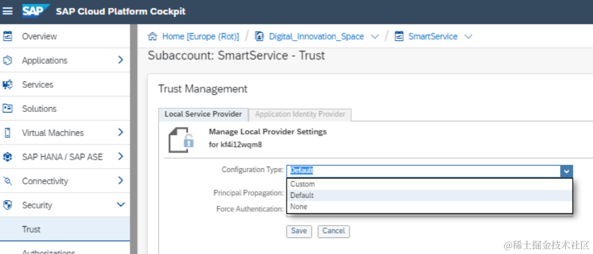Switch to Application Identity Provider tab
593x254 pixels.
coord(300,114)
